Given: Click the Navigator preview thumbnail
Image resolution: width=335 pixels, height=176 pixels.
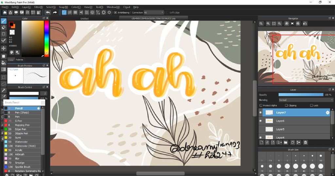Looking at the screenshot, I should click(x=296, y=57).
